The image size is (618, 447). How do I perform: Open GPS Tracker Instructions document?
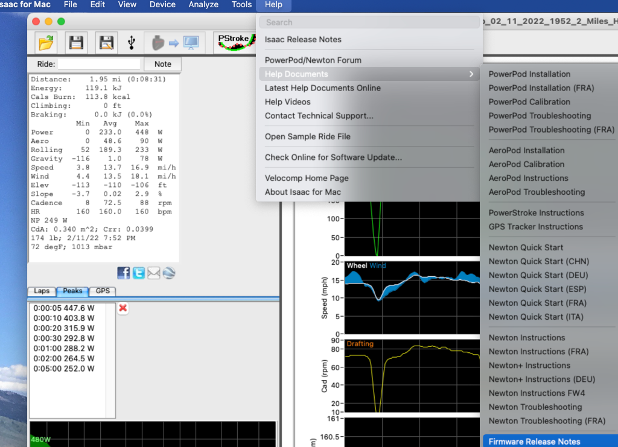(x=536, y=226)
